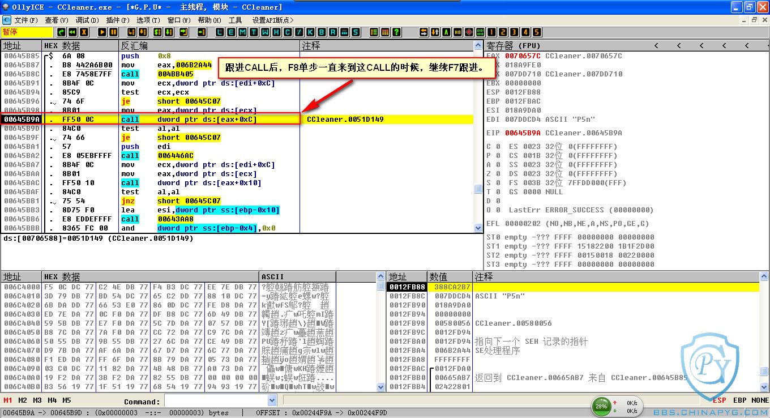The height and width of the screenshot is (418, 770).
Task: Open Breakpoints window with B icon
Action: click(322, 32)
